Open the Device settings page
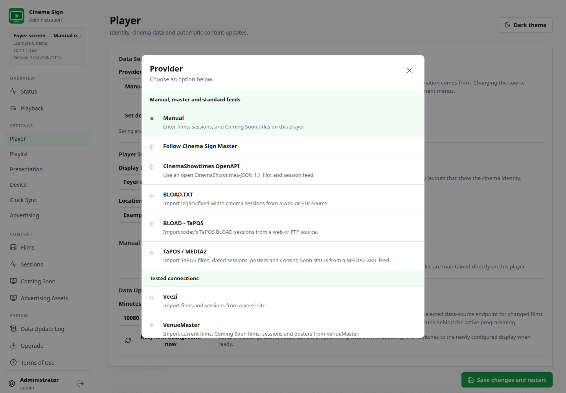 48,185
